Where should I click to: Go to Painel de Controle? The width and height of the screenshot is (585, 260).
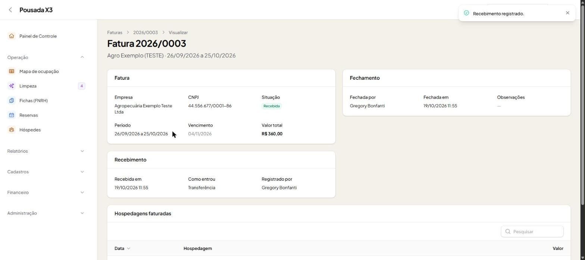[x=46, y=36]
